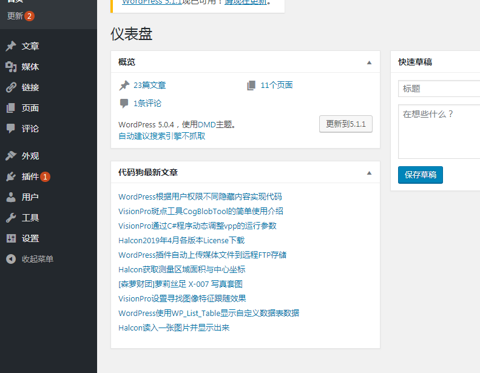The width and height of the screenshot is (480, 373).
Task: Open Halcon获取测量区域面积与中心坐标 link
Action: tap(182, 269)
